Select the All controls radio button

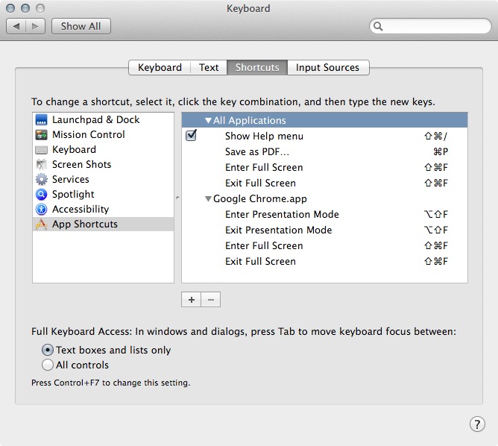[x=47, y=365]
